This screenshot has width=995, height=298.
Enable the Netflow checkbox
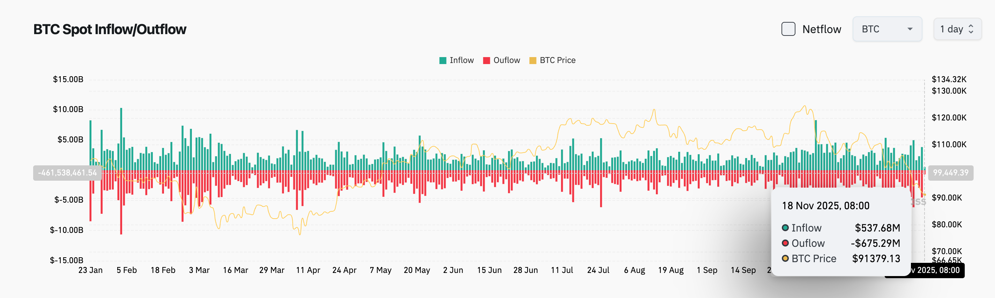(x=789, y=29)
